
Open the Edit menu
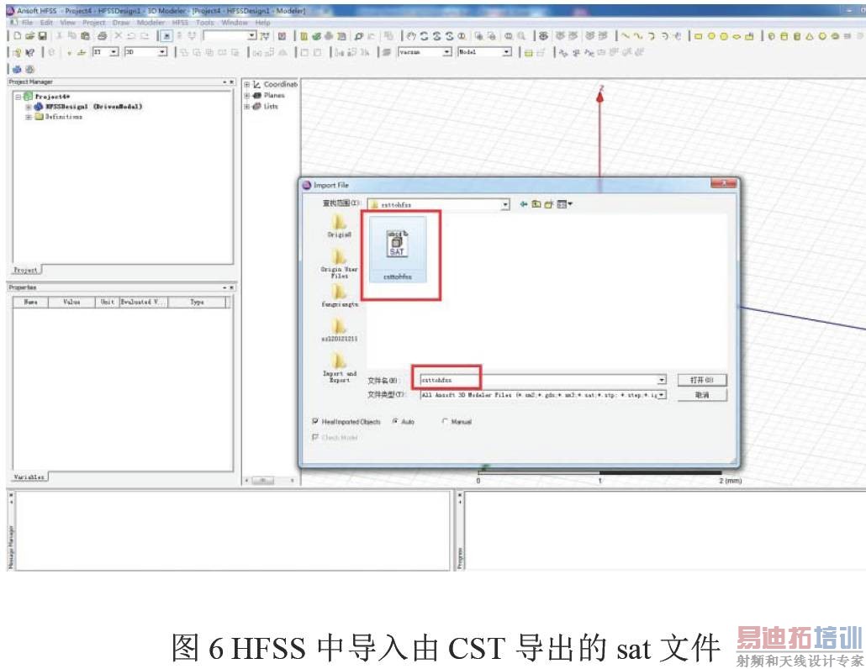pos(46,23)
